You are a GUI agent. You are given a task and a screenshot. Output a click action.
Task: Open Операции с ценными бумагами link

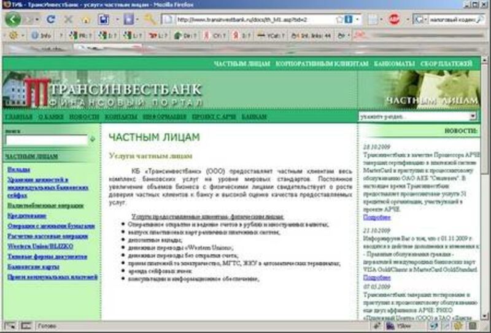[x=51, y=225]
